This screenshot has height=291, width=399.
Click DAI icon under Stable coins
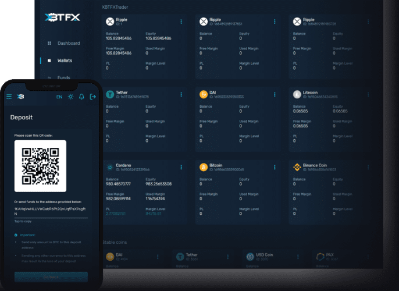(110, 257)
